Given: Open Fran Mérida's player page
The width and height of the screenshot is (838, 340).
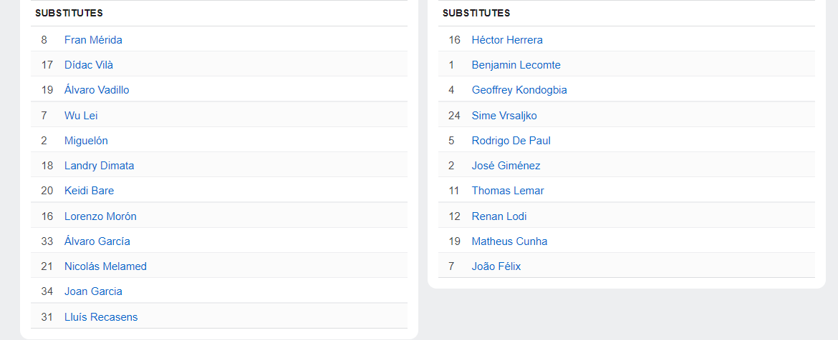Looking at the screenshot, I should click(93, 40).
